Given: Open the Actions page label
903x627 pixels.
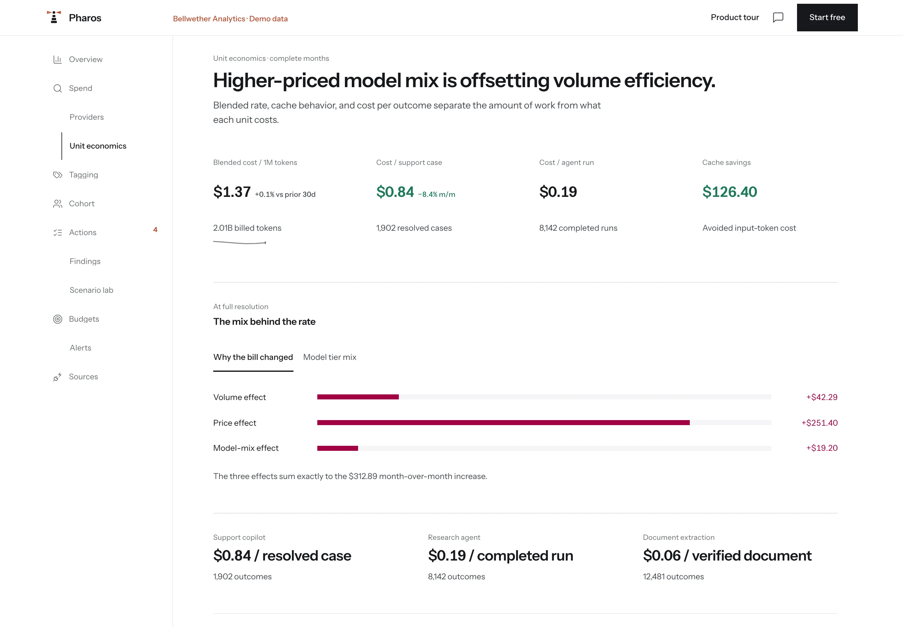Looking at the screenshot, I should [82, 233].
